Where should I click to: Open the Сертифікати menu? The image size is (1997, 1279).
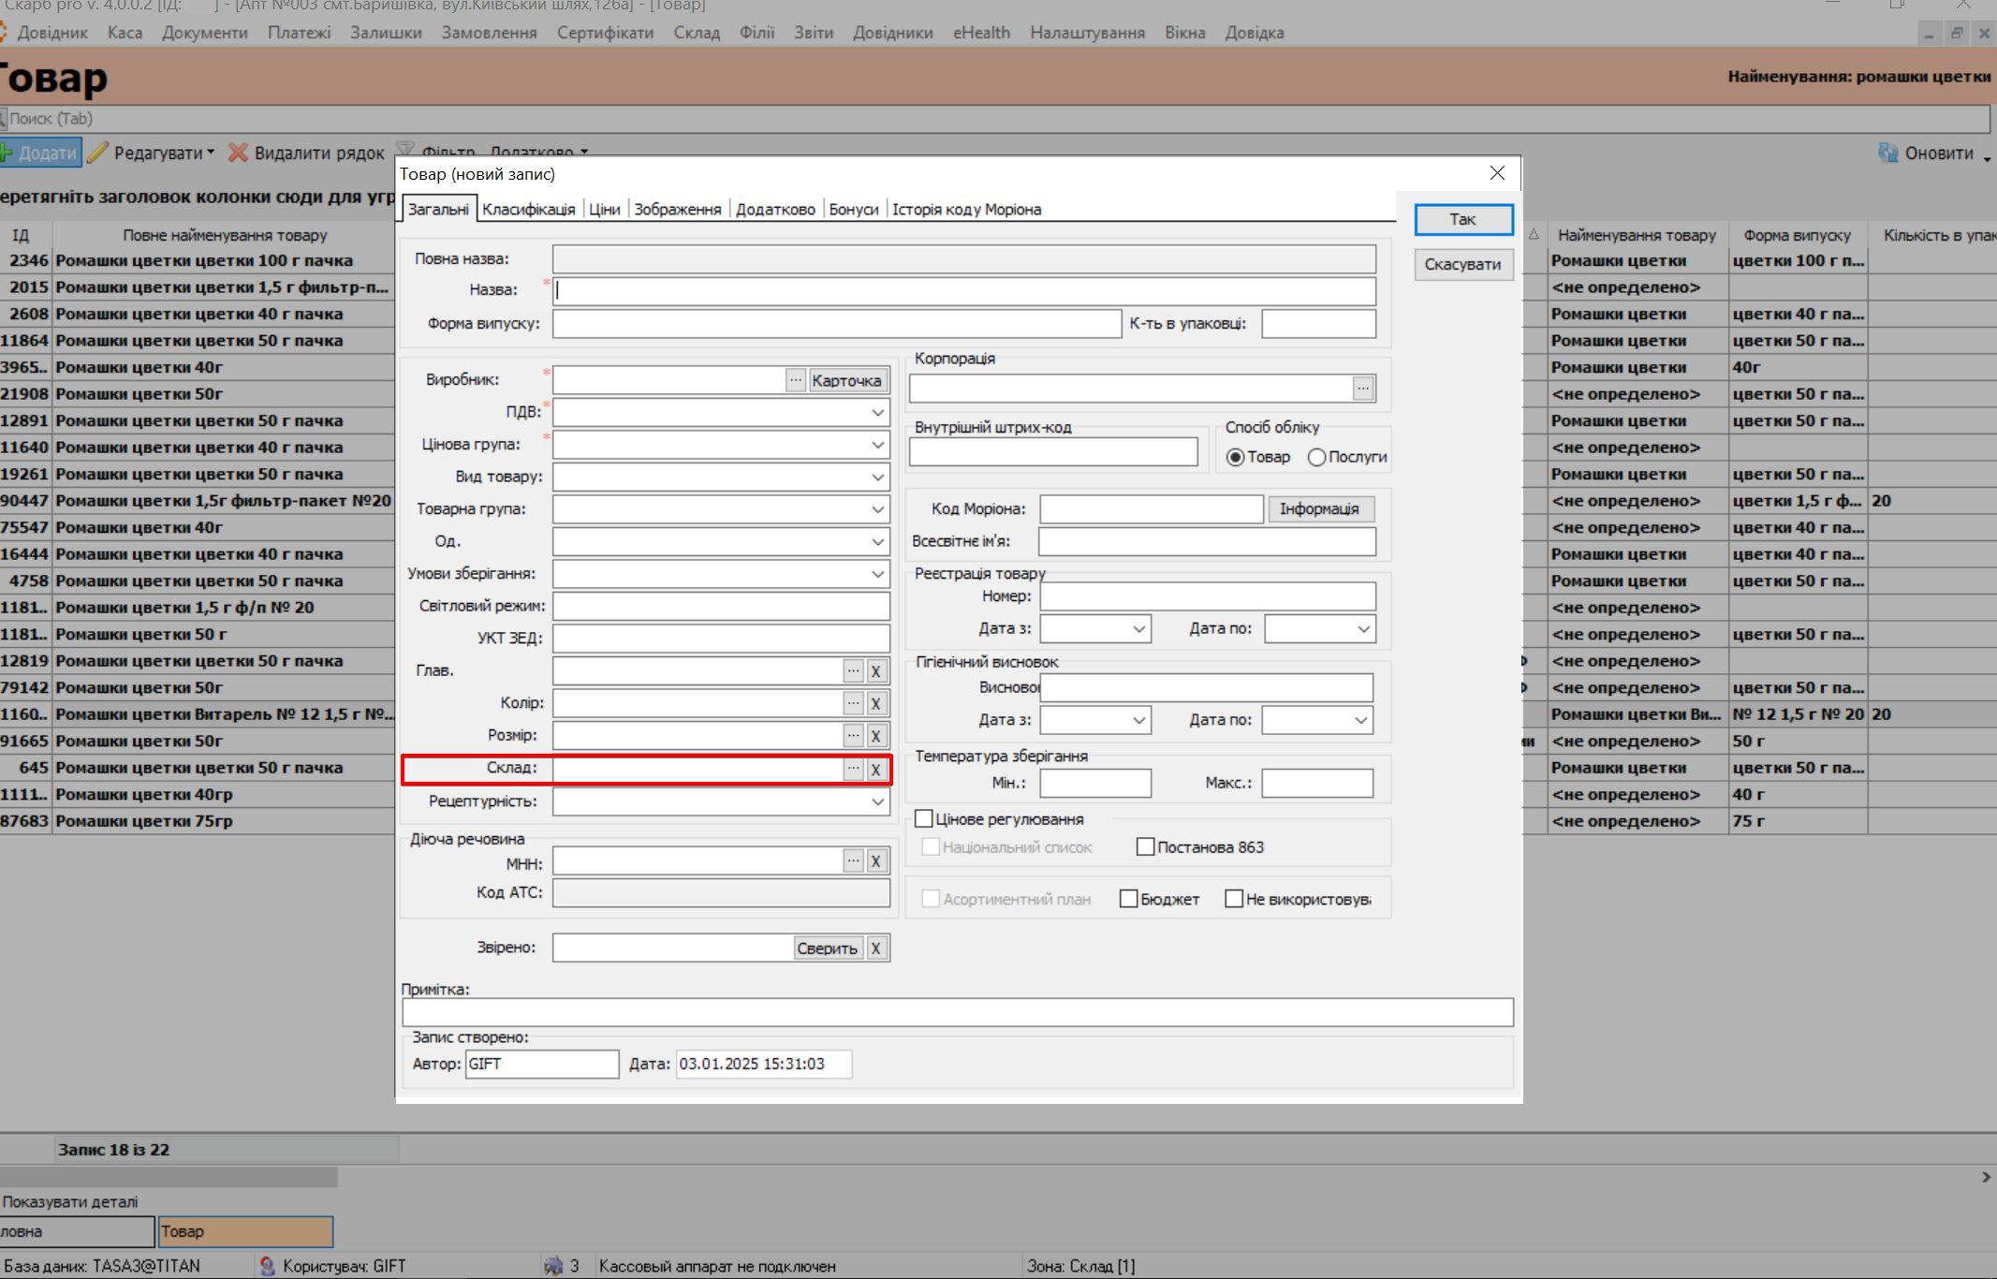point(605,33)
